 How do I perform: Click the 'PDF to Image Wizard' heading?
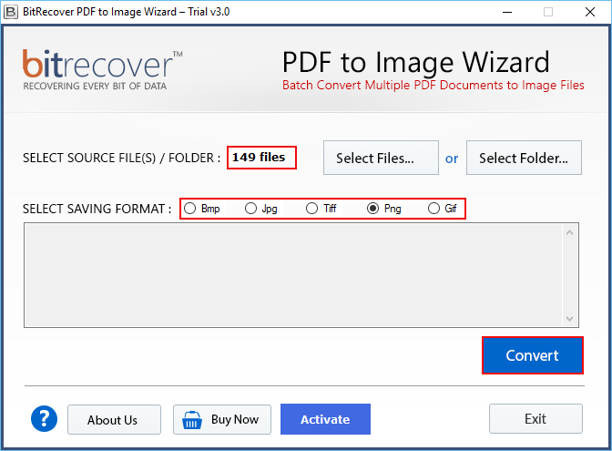point(415,63)
